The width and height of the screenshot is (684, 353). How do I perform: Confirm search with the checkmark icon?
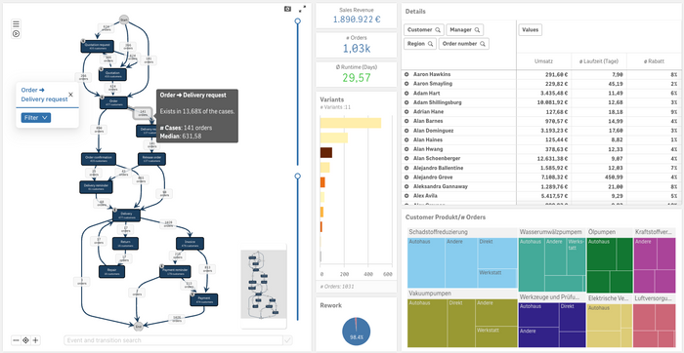[288, 340]
